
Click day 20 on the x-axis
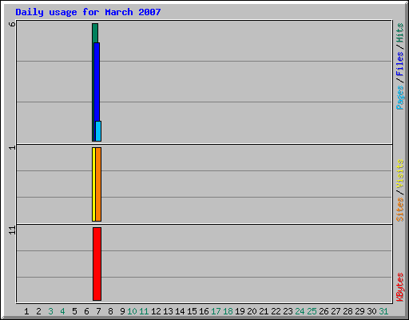252,311
